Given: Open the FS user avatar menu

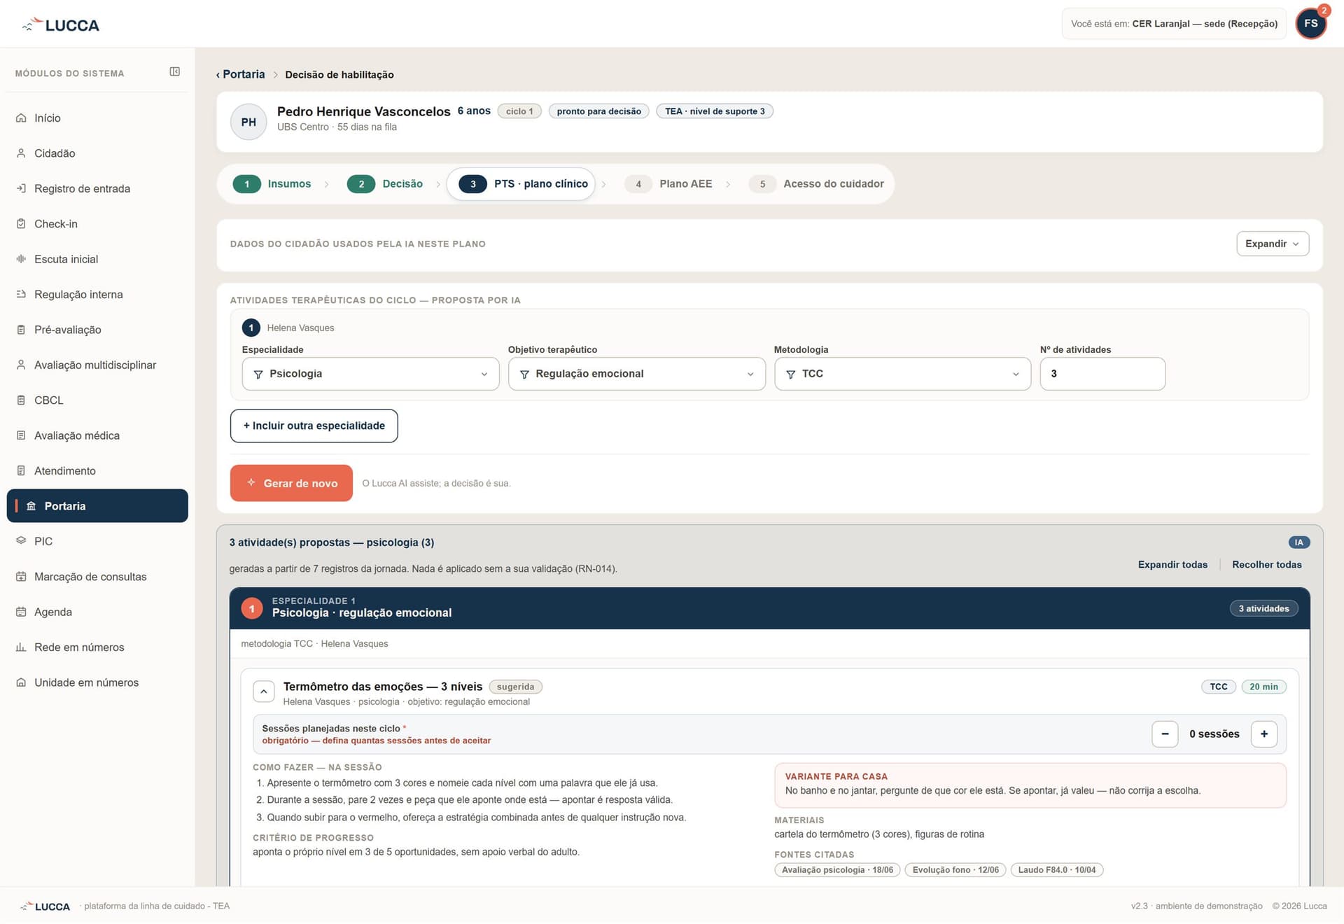Looking at the screenshot, I should click(1311, 24).
